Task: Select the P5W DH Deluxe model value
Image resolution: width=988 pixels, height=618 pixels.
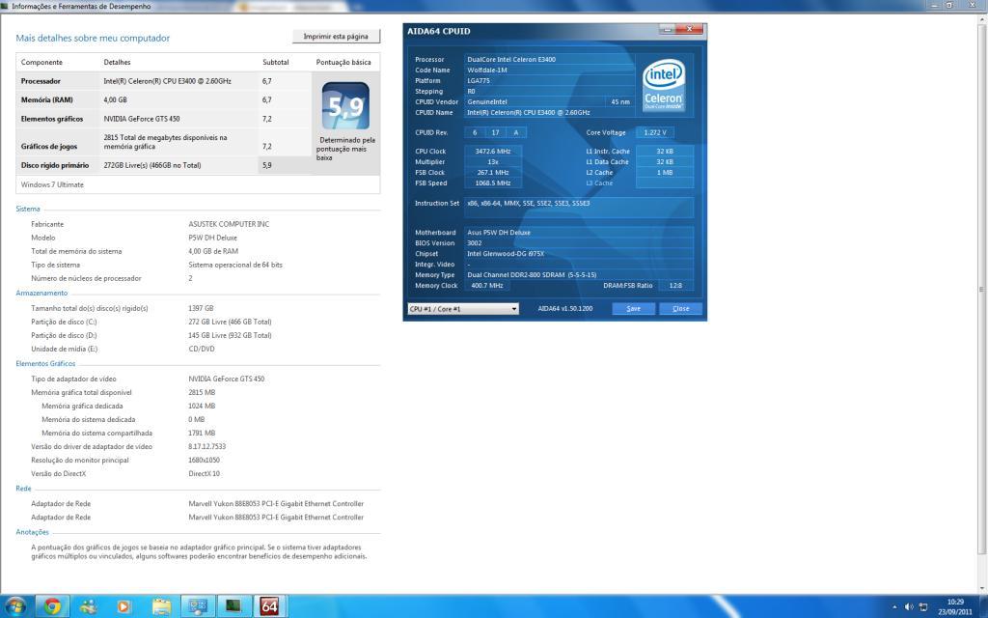Action: point(213,238)
